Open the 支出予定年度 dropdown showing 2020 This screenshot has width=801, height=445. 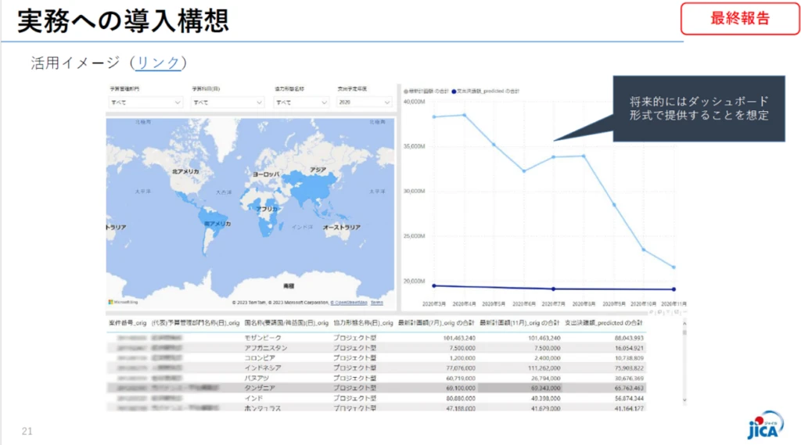365,102
